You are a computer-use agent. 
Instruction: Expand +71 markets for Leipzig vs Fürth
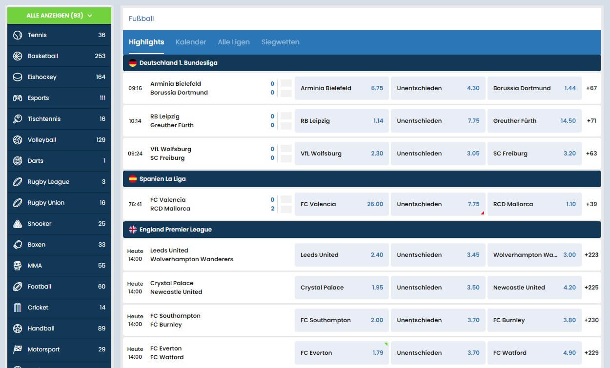click(x=591, y=121)
